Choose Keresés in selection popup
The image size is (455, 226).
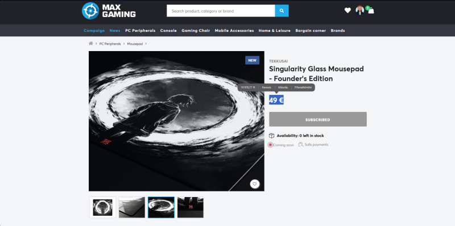(x=266, y=87)
